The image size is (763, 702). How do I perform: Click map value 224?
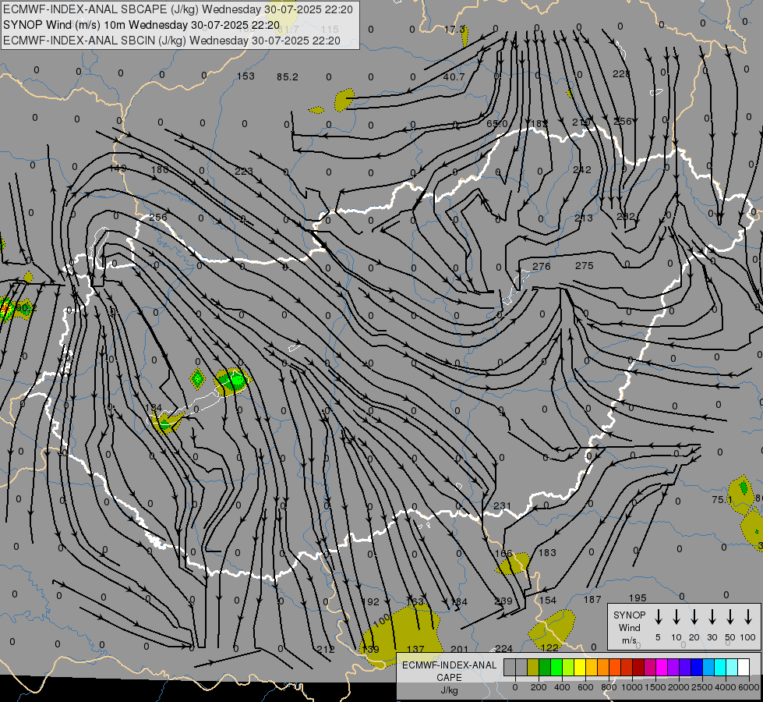(503, 648)
